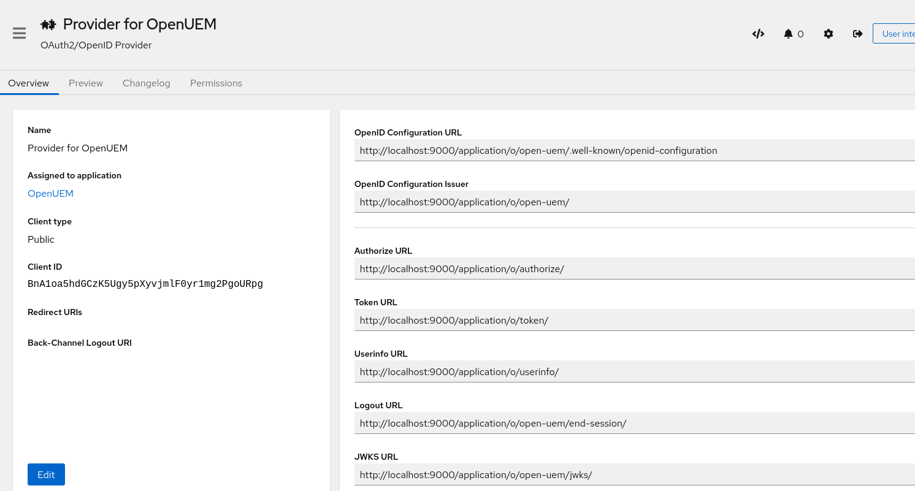Click the Token URL field

click(x=613, y=319)
